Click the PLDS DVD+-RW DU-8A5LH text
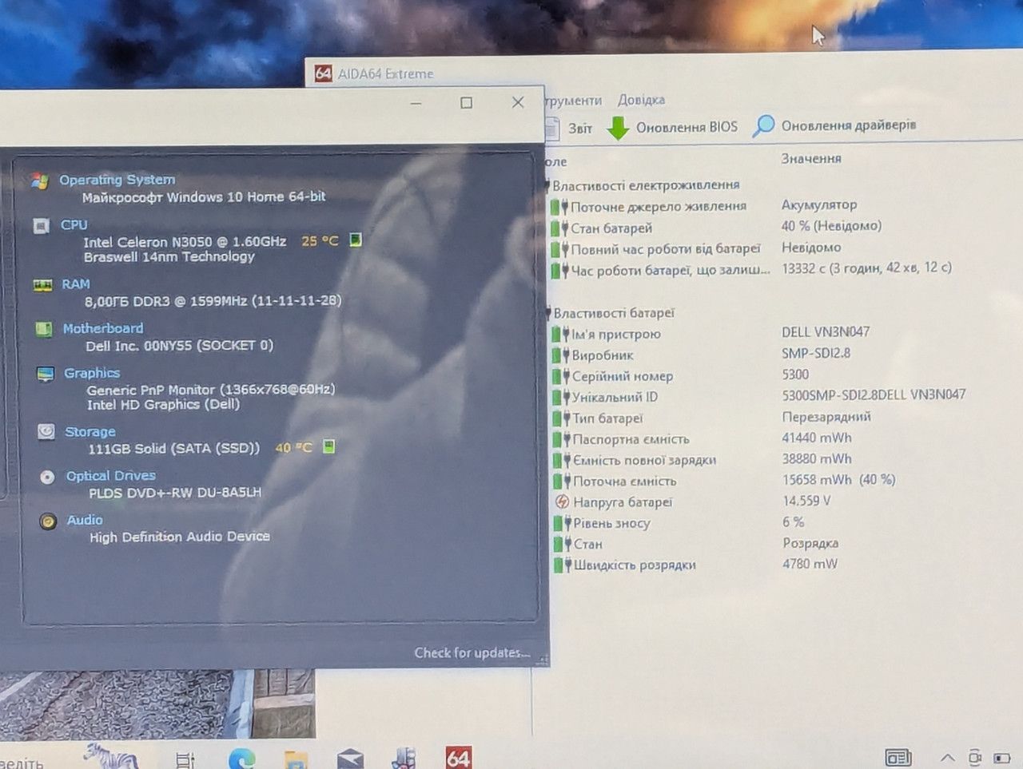The height and width of the screenshot is (769, 1023). click(x=175, y=493)
